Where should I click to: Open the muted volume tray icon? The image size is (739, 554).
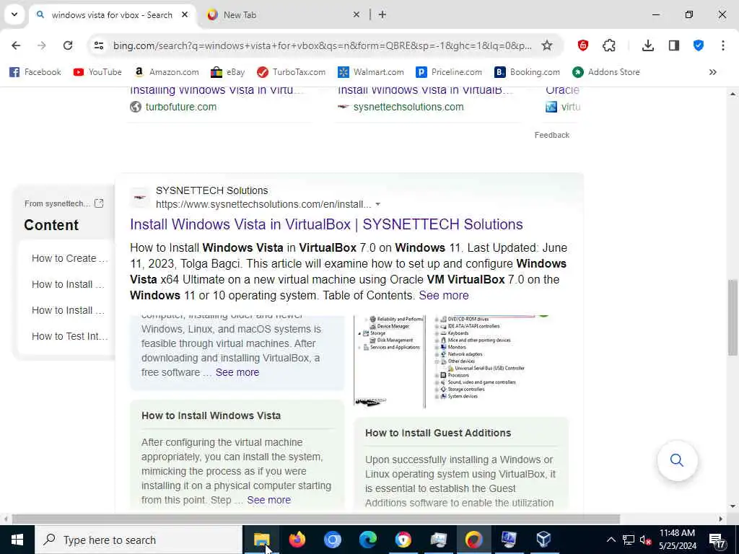point(646,540)
